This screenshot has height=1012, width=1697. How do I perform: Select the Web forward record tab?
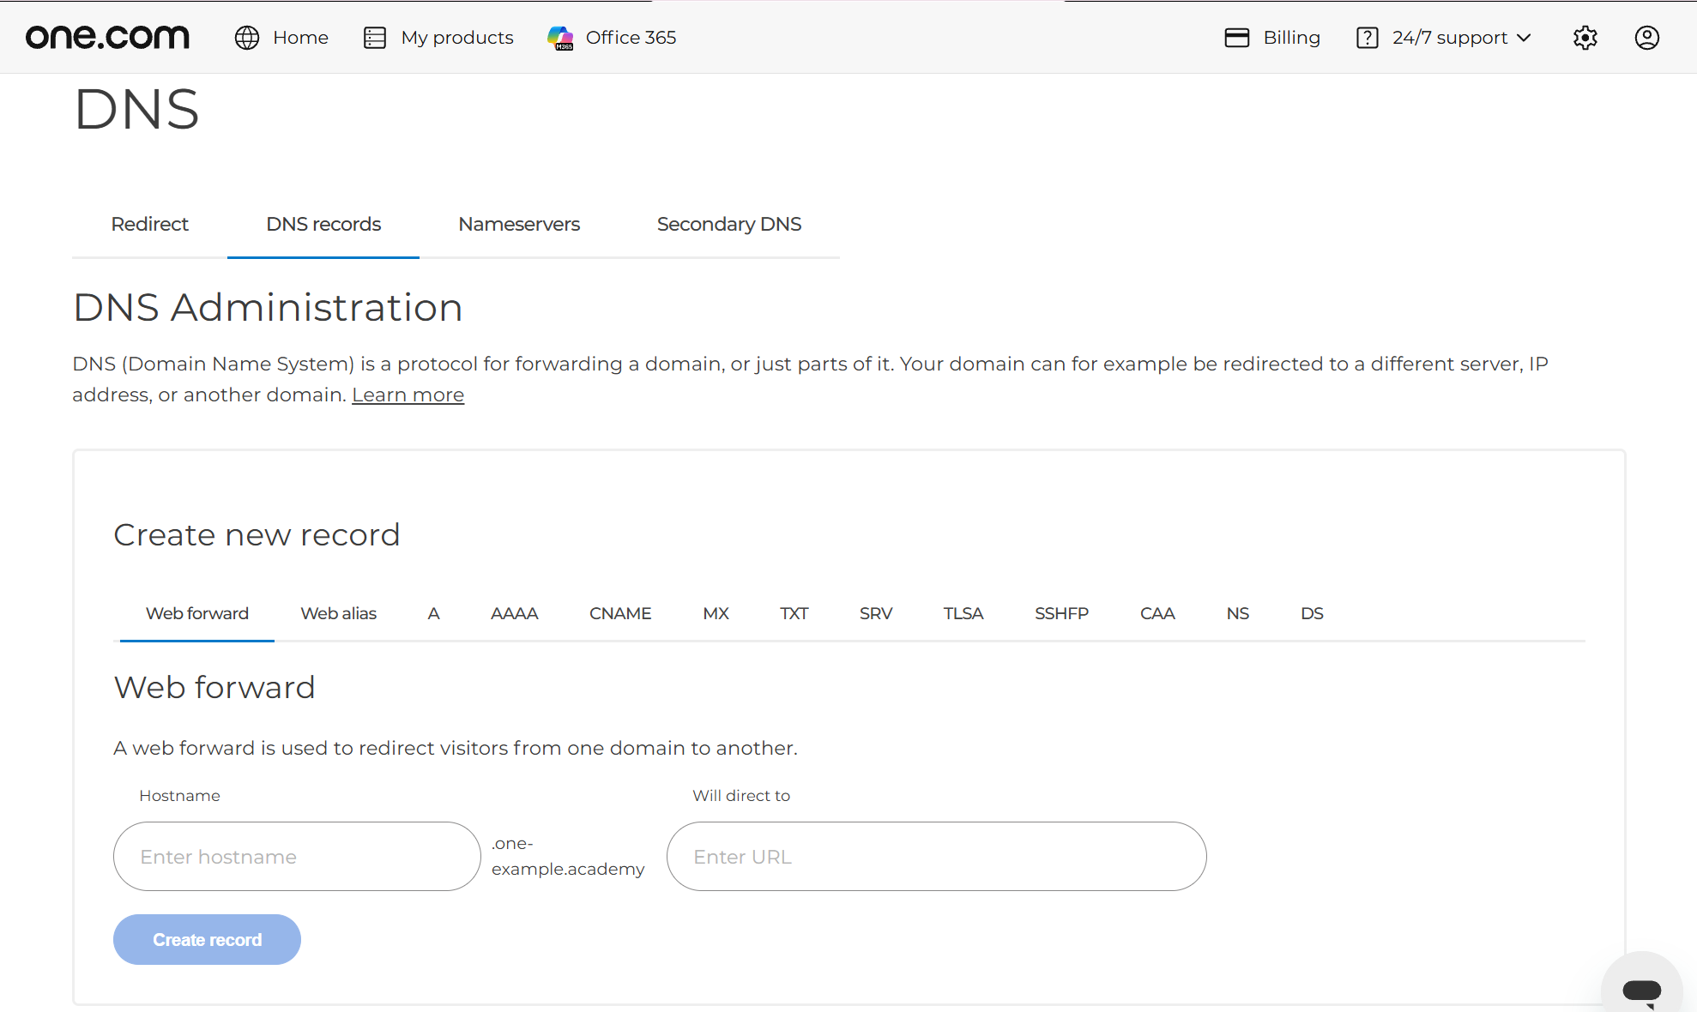197,613
